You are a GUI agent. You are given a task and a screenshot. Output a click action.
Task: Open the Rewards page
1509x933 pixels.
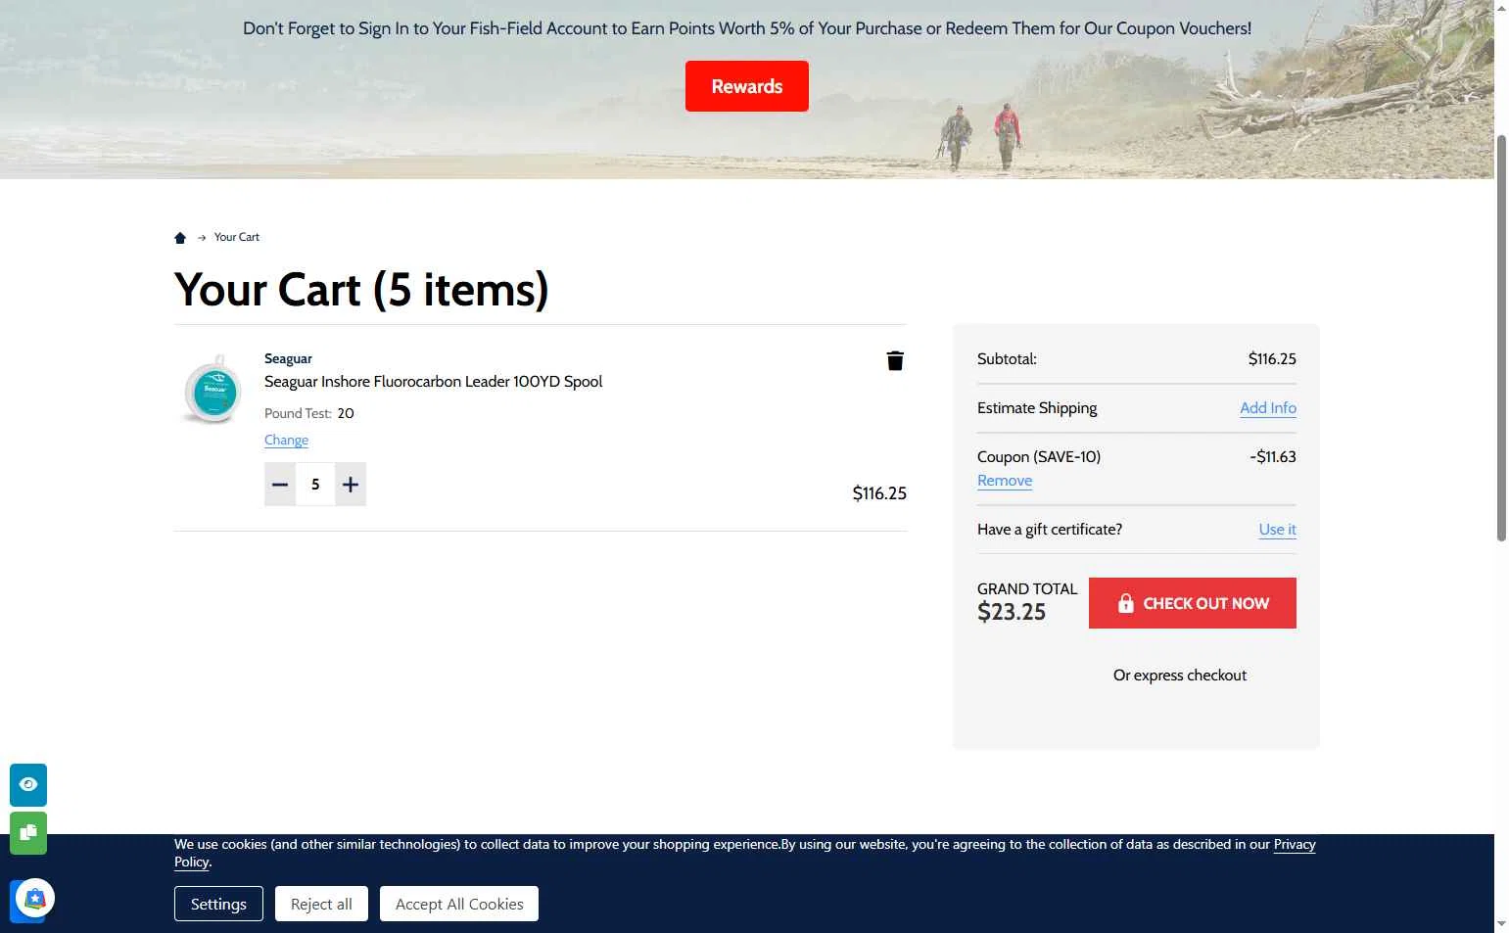coord(747,86)
